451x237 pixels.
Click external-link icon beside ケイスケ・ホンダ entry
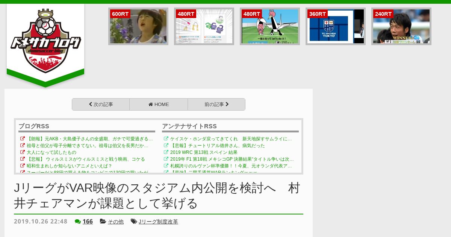(x=166, y=139)
